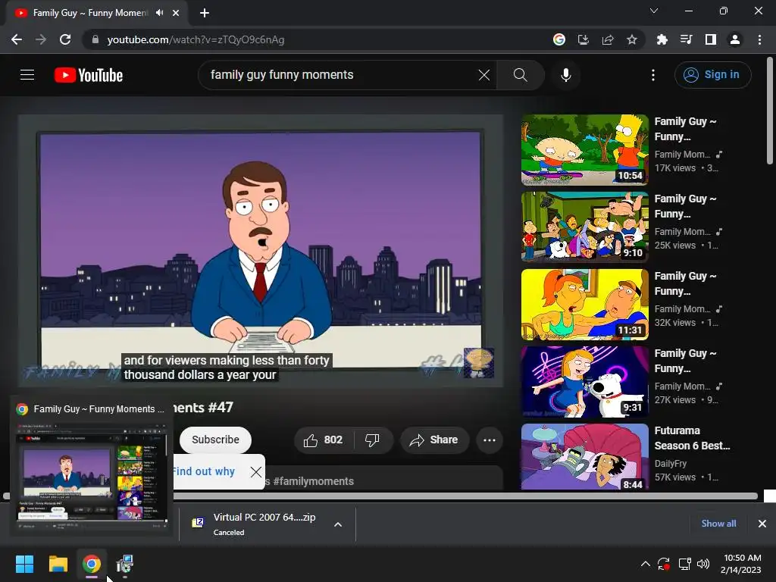Open the Chrome profile icon
776x582 pixels.
735,39
